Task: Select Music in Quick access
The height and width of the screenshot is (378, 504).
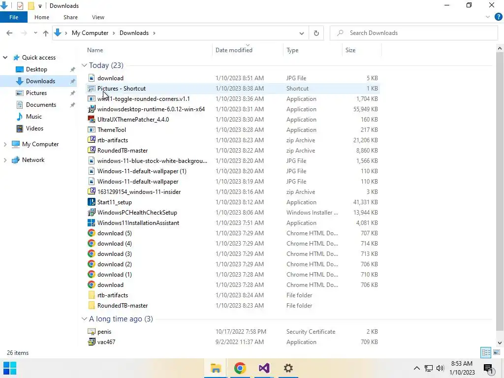Action: pyautogui.click(x=34, y=117)
